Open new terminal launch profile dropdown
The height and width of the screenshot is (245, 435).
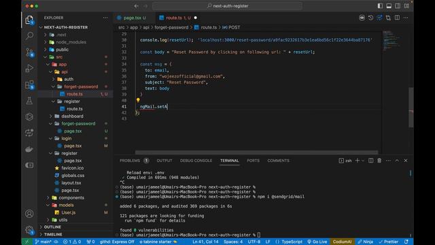[363, 161]
